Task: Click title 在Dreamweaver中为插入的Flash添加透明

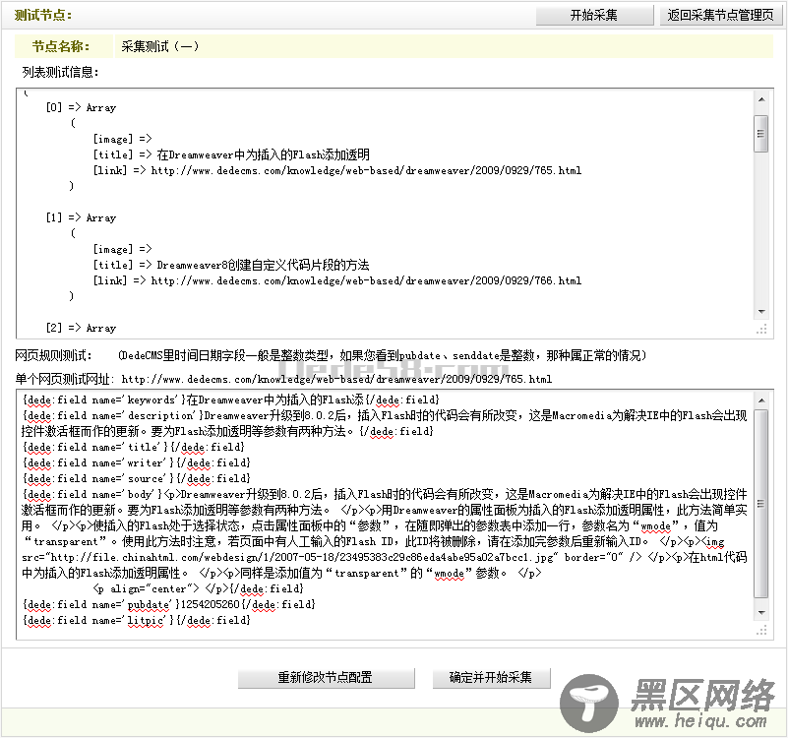Action: pos(264,154)
